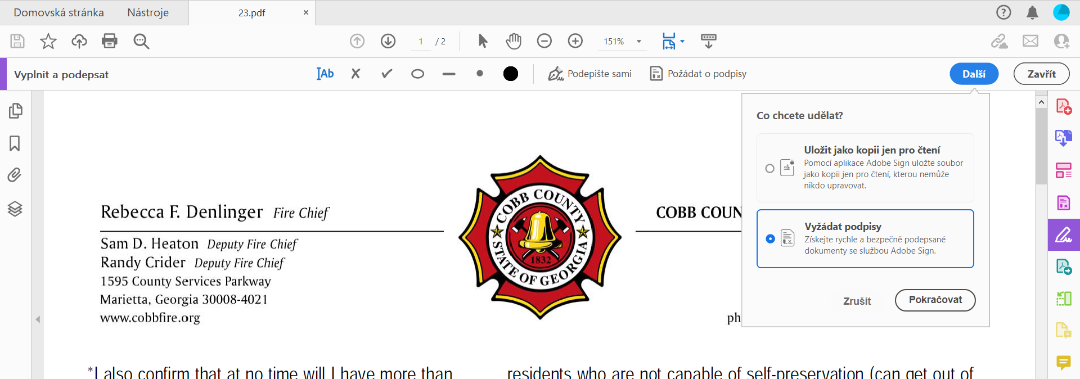Image resolution: width=1080 pixels, height=379 pixels.
Task: Add the document to starred favorites
Action: [x=48, y=41]
